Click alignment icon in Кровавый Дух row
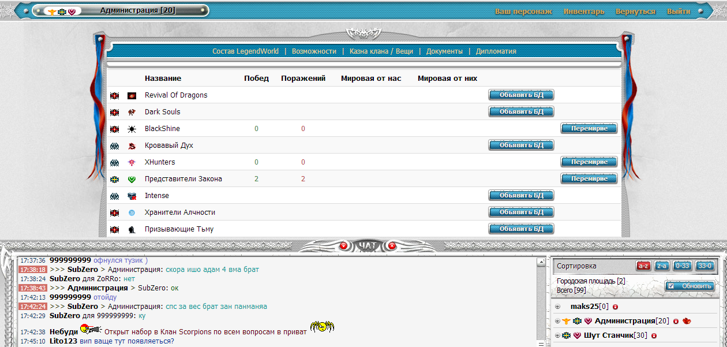The width and height of the screenshot is (727, 347). (114, 145)
